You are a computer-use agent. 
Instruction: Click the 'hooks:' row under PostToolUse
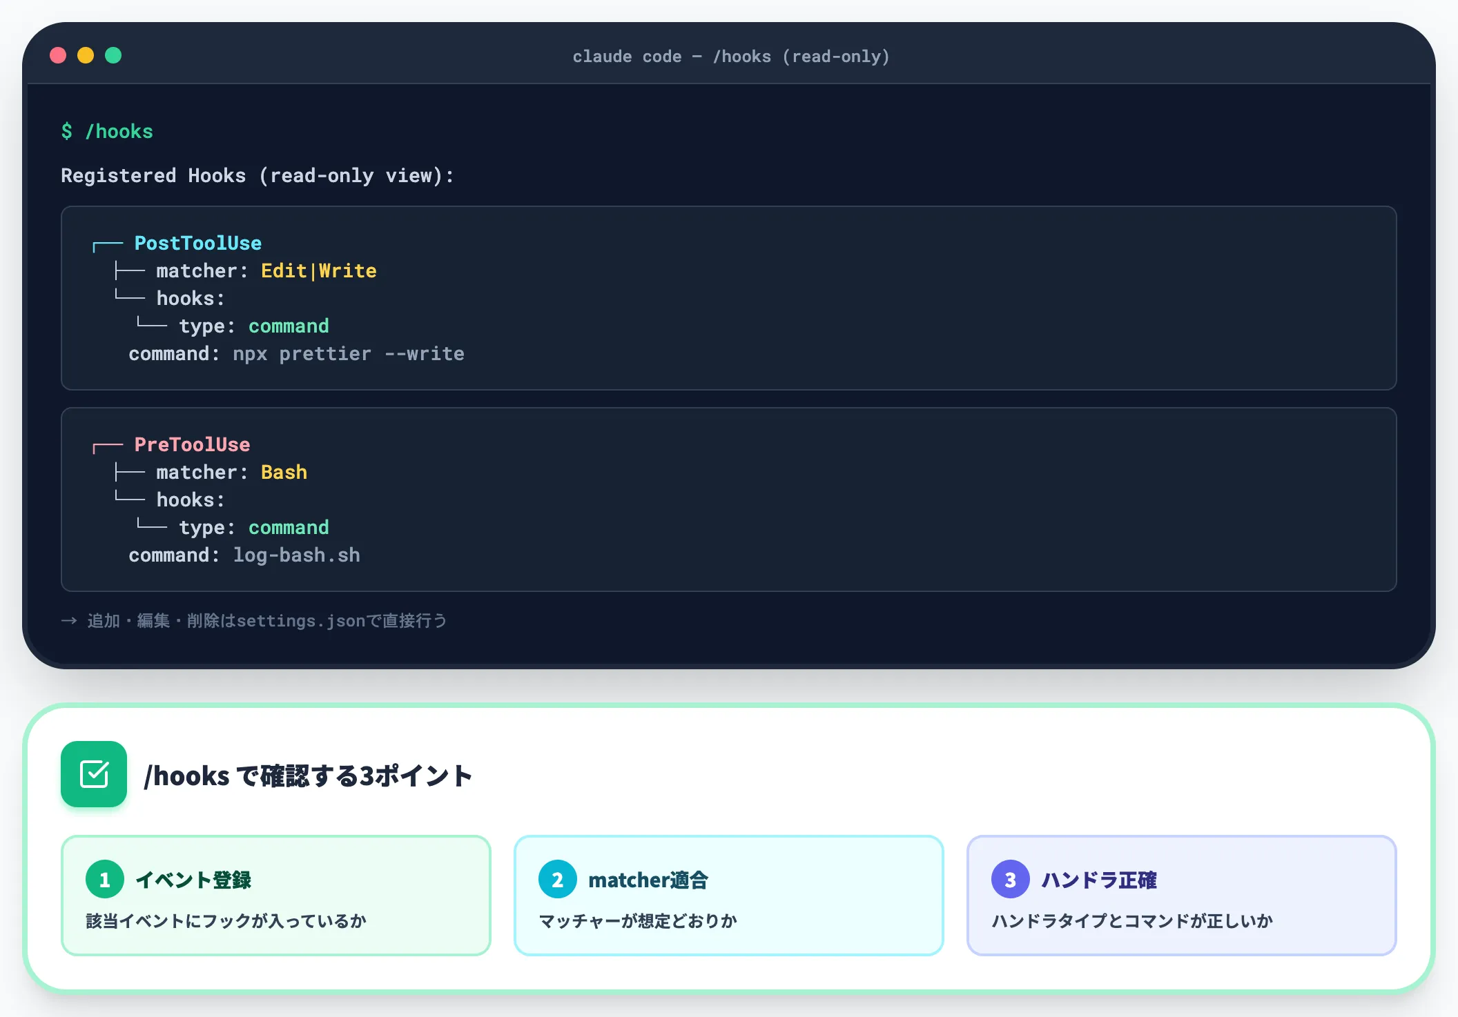pyautogui.click(x=191, y=298)
